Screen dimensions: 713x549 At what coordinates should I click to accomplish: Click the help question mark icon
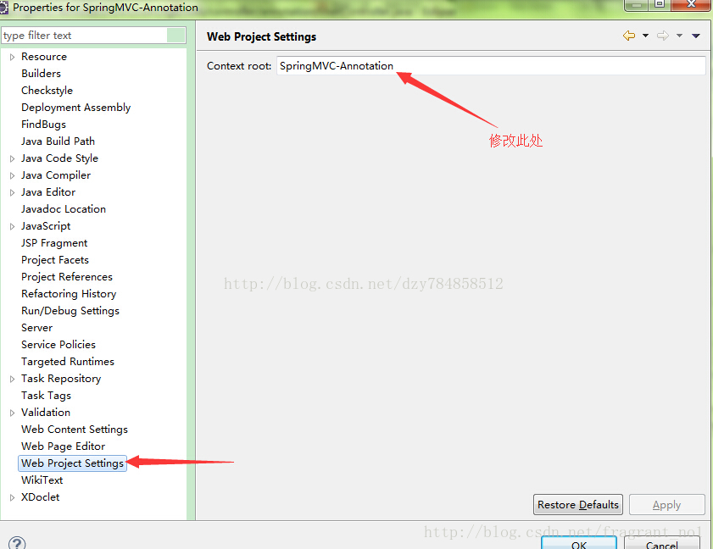pyautogui.click(x=17, y=543)
